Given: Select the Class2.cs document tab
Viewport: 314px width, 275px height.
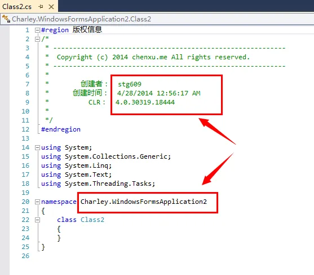Looking at the screenshot, I should 17,7.
